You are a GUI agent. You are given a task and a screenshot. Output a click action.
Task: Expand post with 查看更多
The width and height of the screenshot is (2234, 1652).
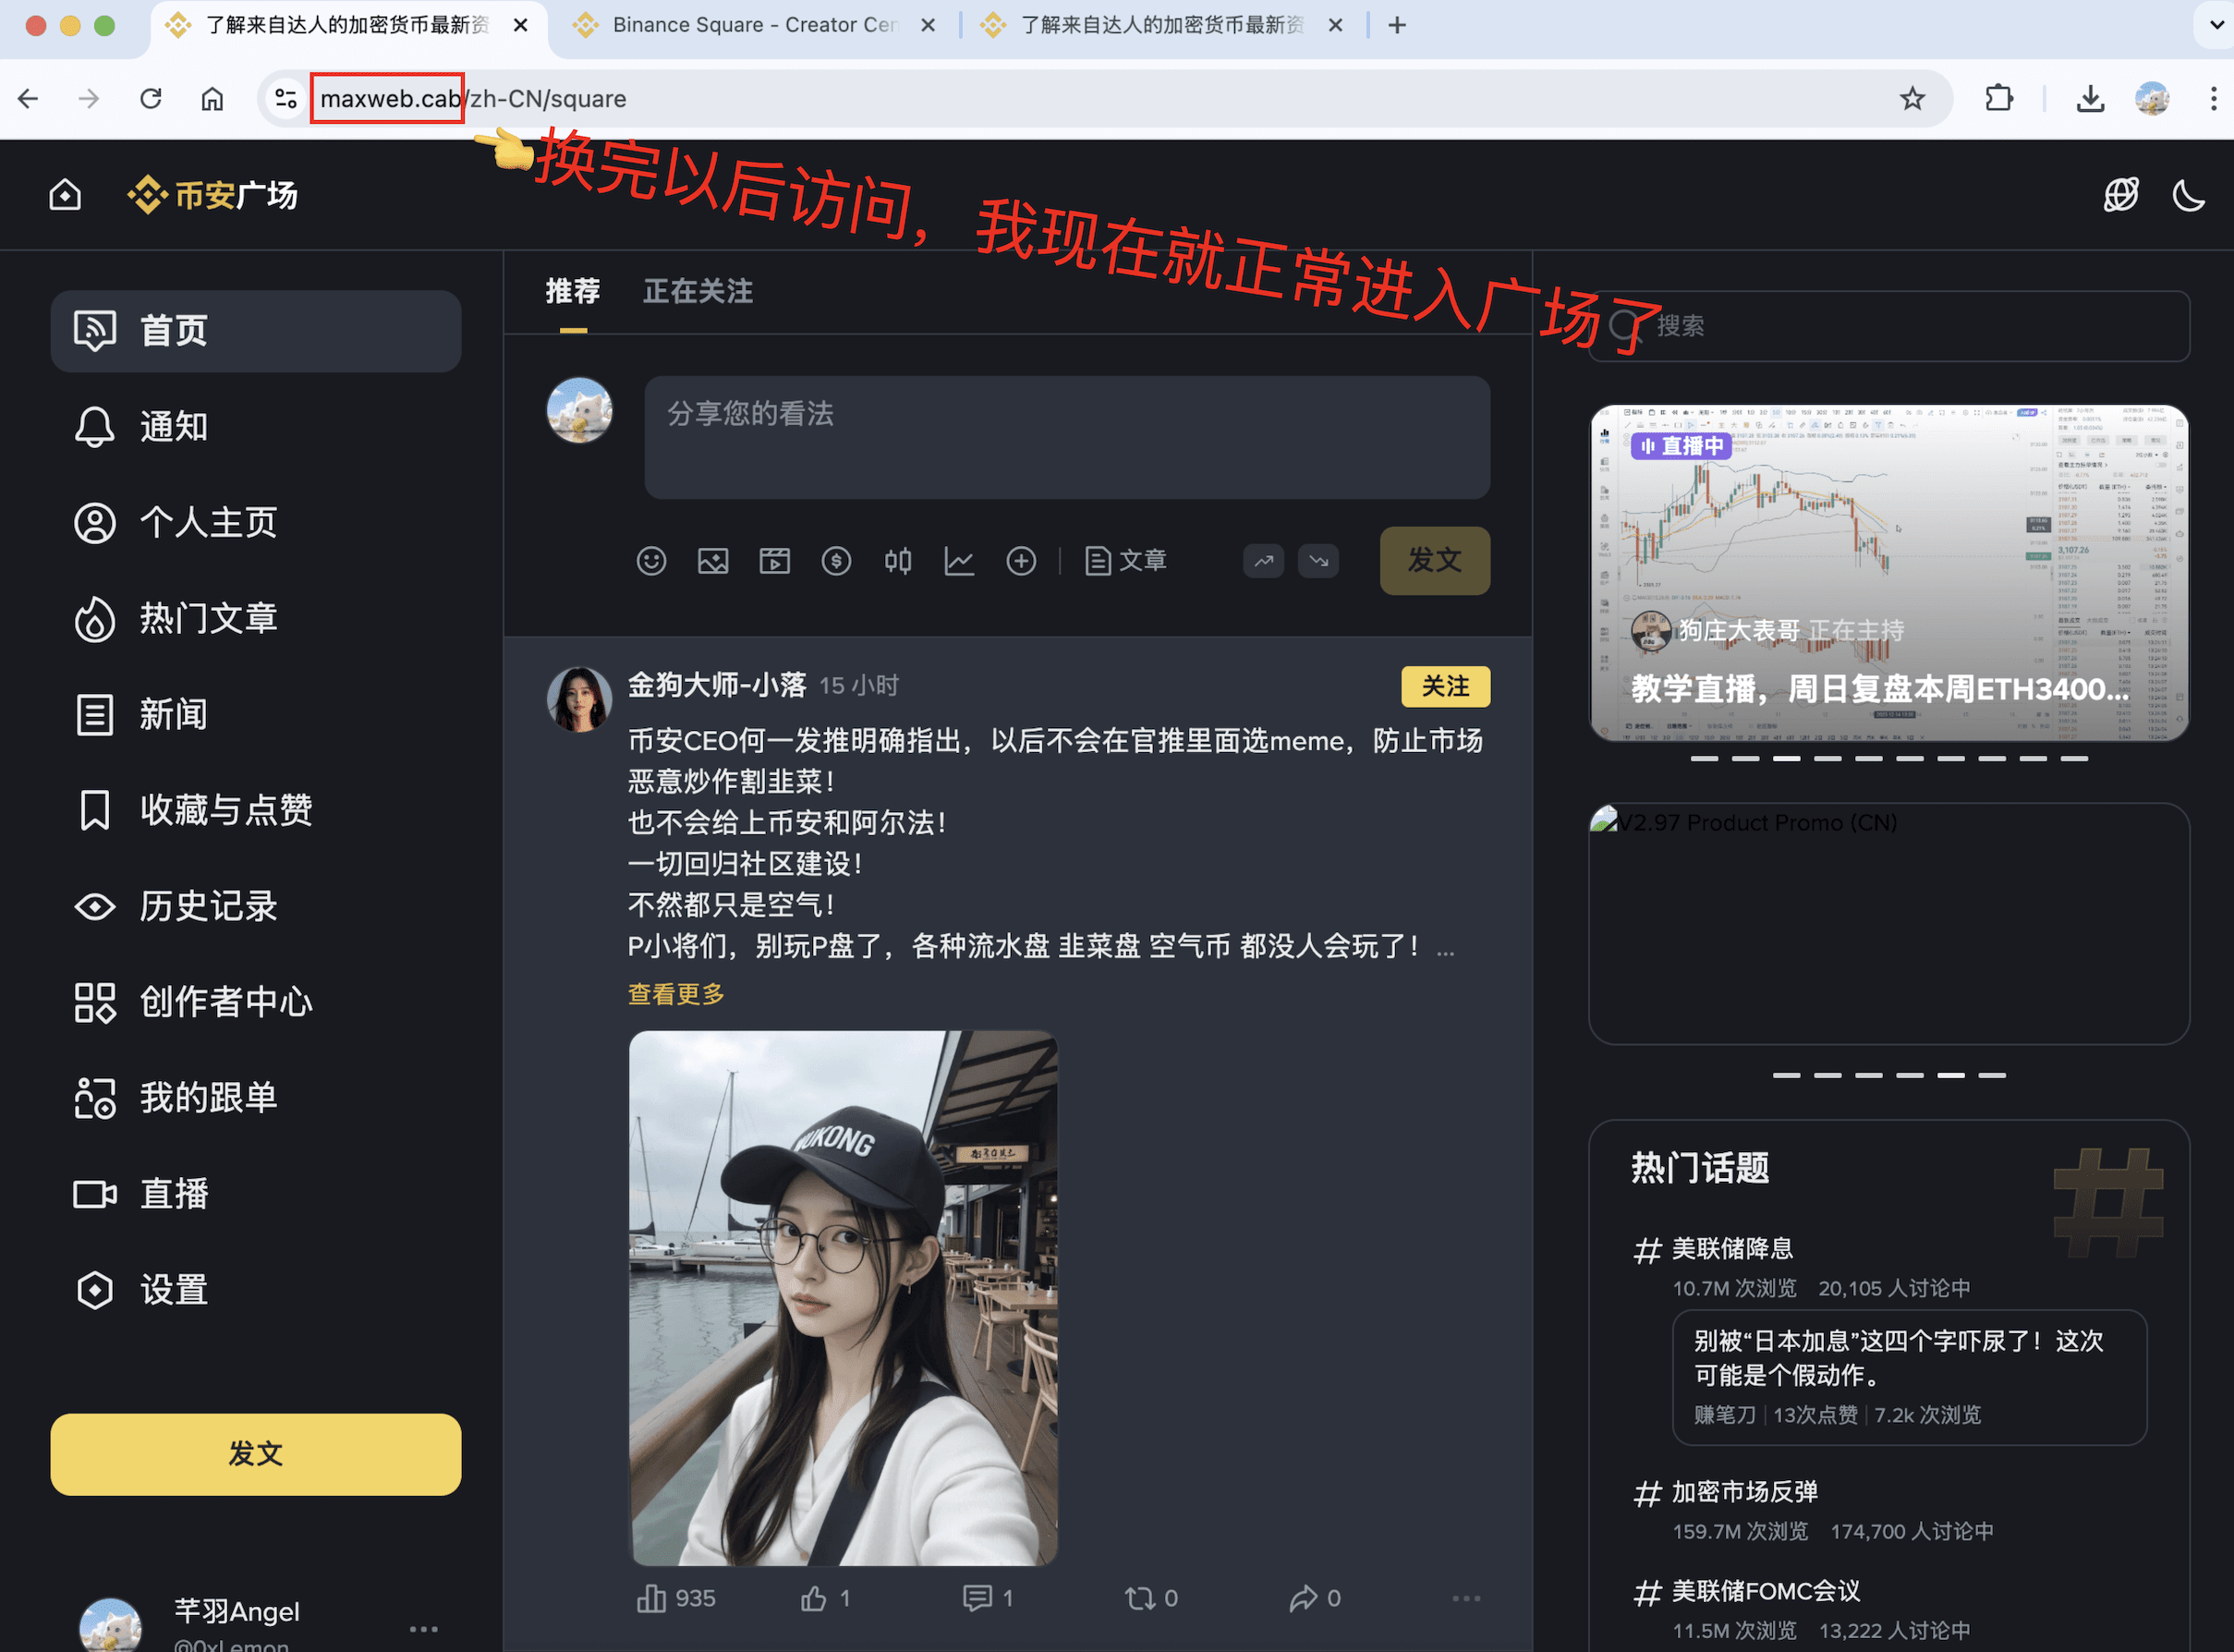676,994
